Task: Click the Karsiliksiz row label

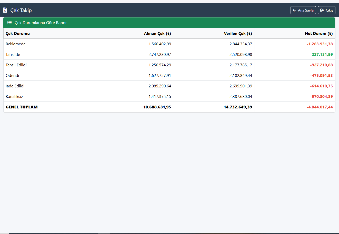Action: coord(14,97)
